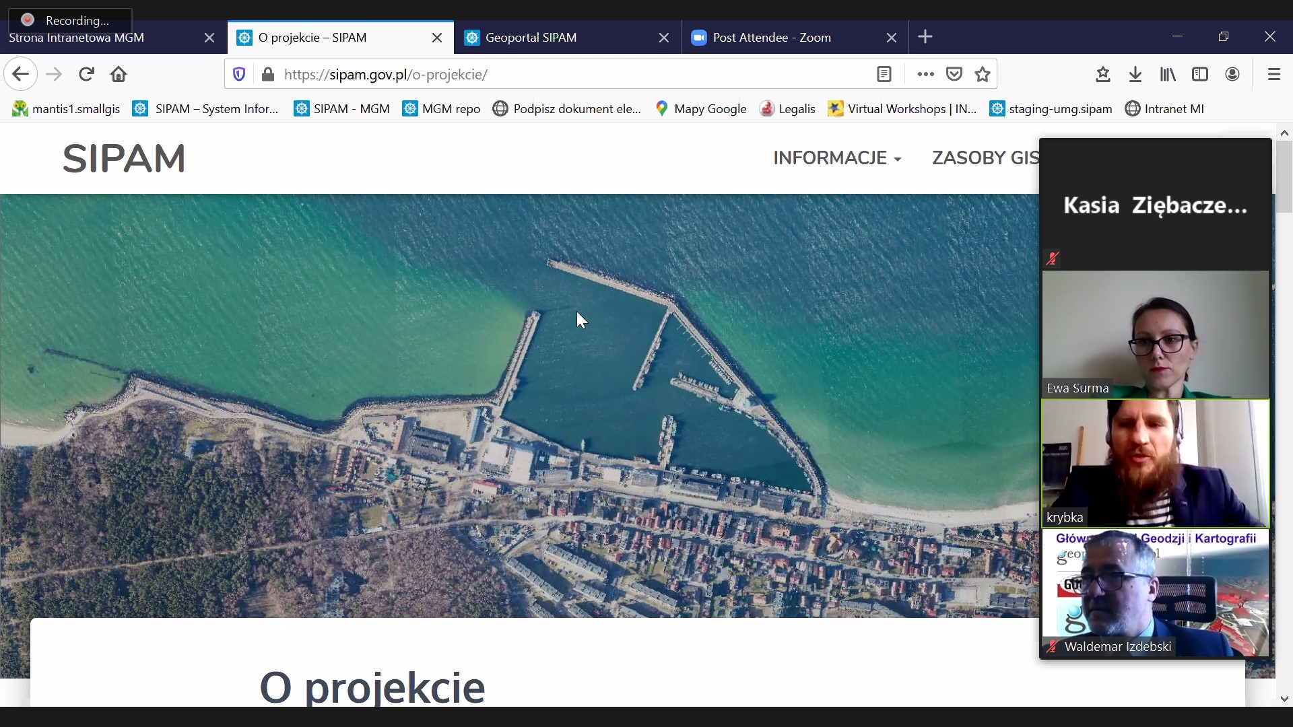Open the Firefox account icon
This screenshot has width=1293, height=727.
click(1232, 74)
